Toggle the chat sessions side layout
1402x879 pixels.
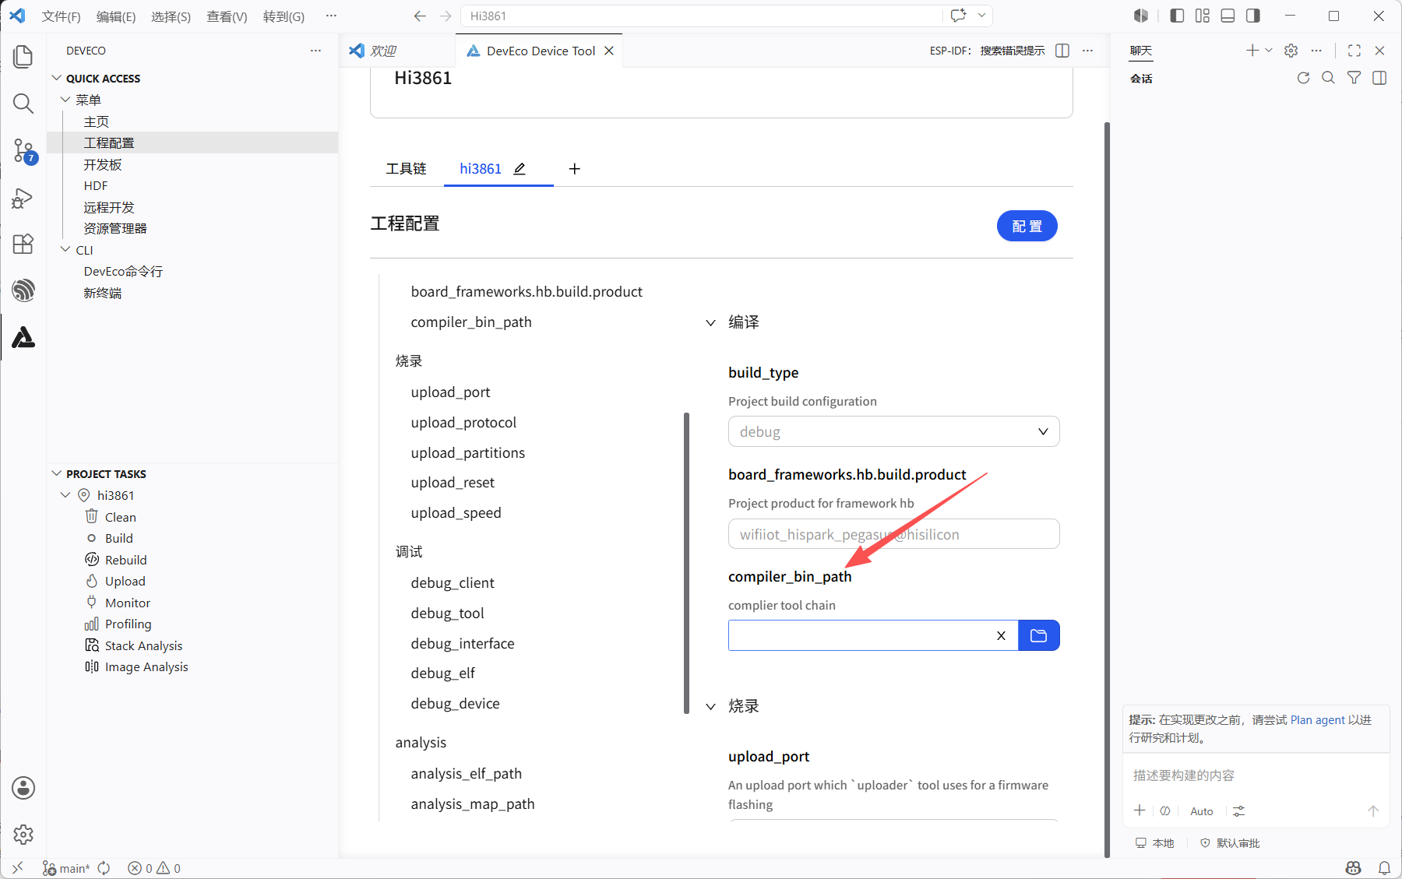point(1379,78)
